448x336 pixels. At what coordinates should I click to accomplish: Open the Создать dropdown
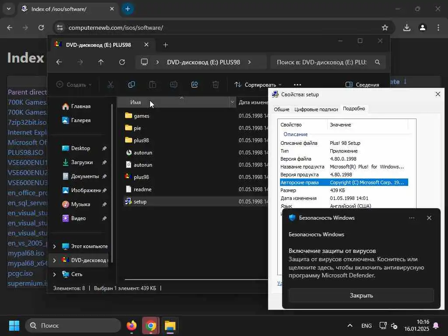point(74,85)
